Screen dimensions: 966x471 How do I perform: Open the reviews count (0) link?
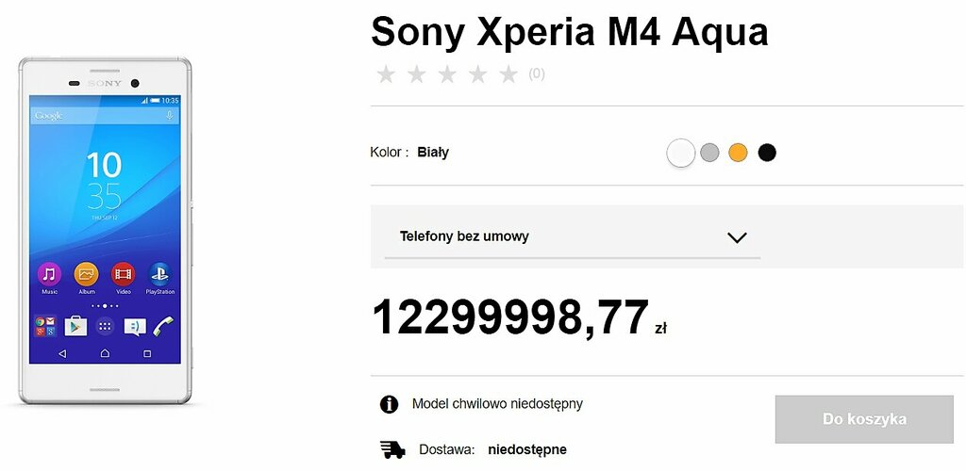tap(536, 74)
